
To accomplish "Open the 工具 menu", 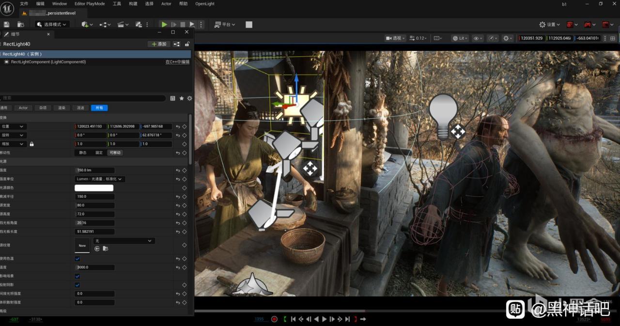I will pyautogui.click(x=117, y=3).
